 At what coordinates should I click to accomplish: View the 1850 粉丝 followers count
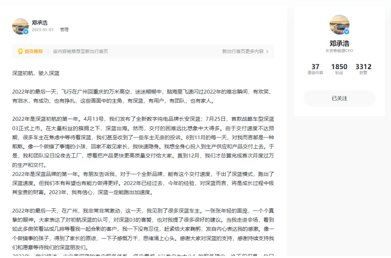tap(339, 69)
